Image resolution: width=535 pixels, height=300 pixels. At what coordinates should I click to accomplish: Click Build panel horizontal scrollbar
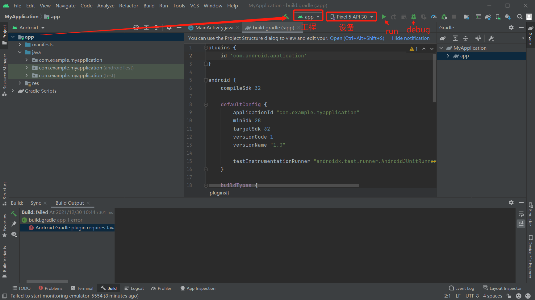(x=47, y=281)
